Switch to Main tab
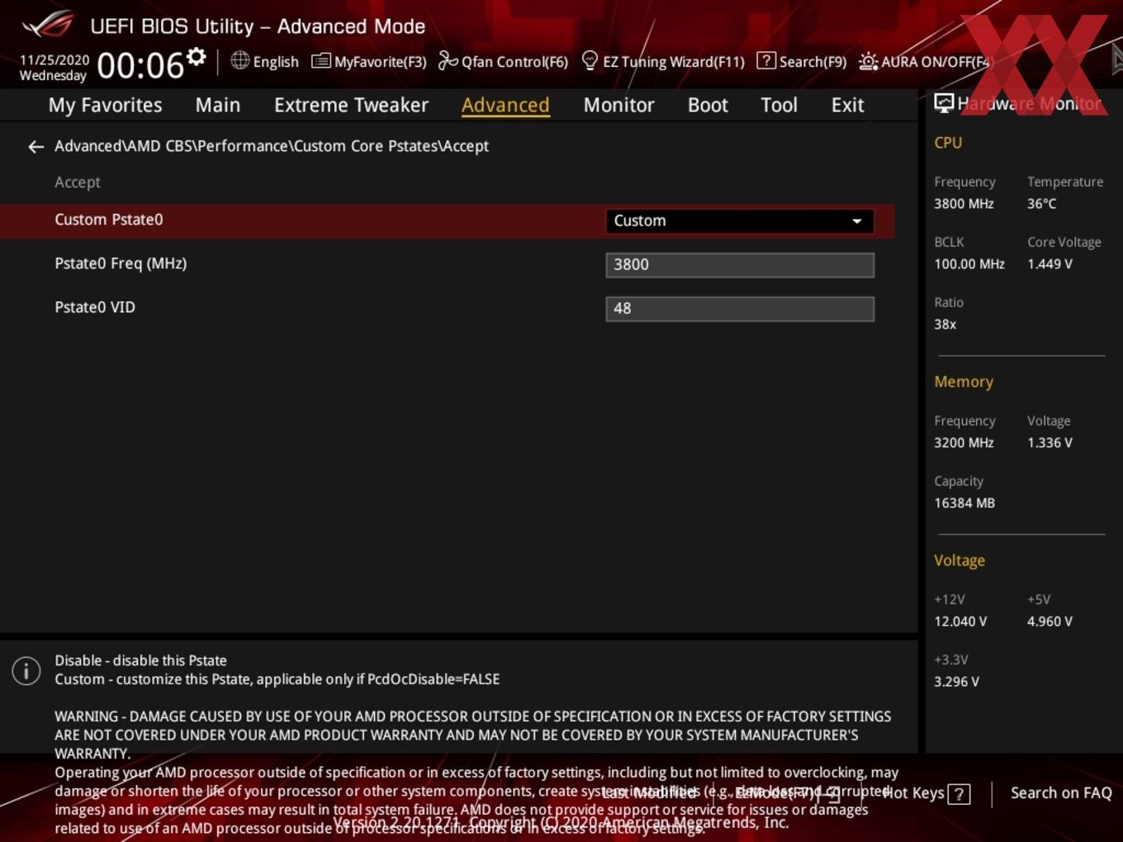This screenshot has height=842, width=1123. click(218, 105)
